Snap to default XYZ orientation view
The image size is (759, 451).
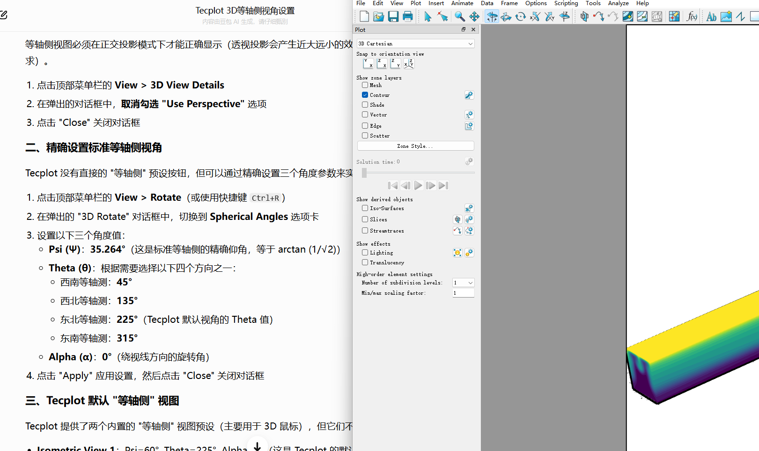409,64
